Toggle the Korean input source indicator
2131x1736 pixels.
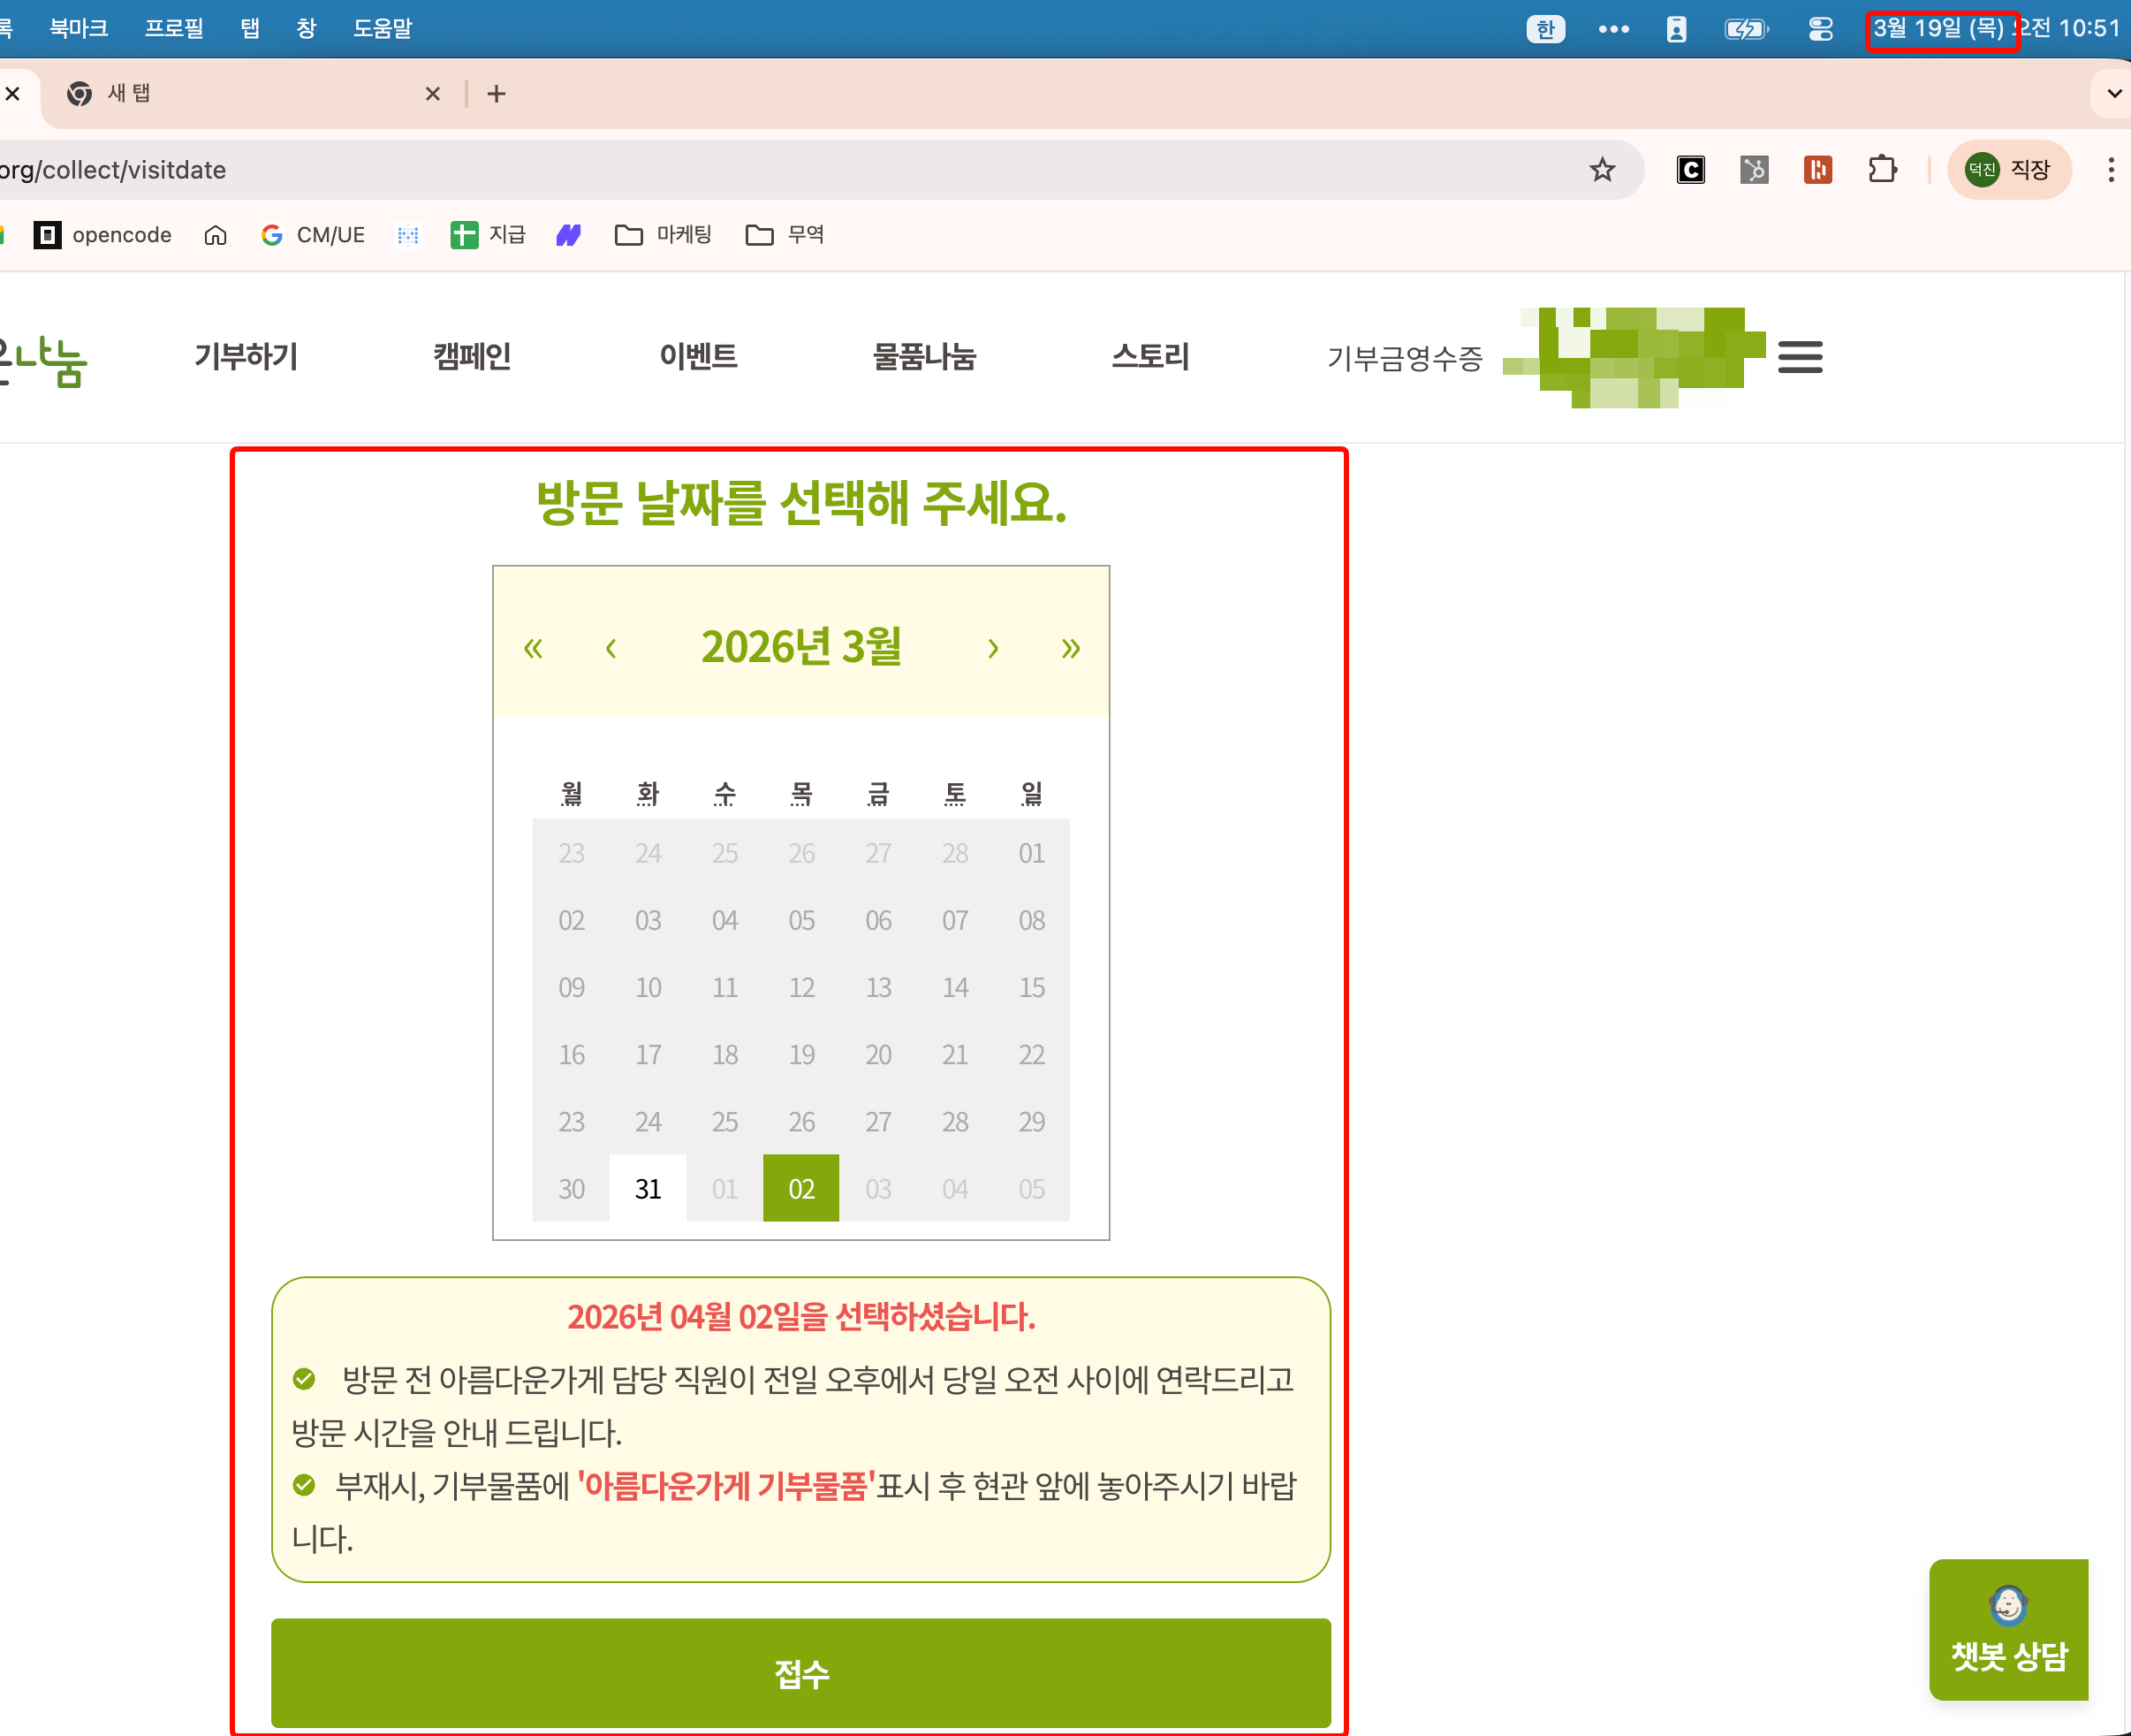1544,29
